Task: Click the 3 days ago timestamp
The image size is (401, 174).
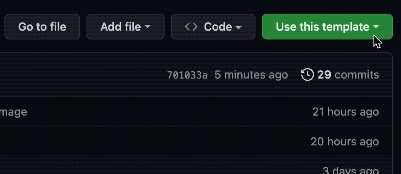Action: 350,170
